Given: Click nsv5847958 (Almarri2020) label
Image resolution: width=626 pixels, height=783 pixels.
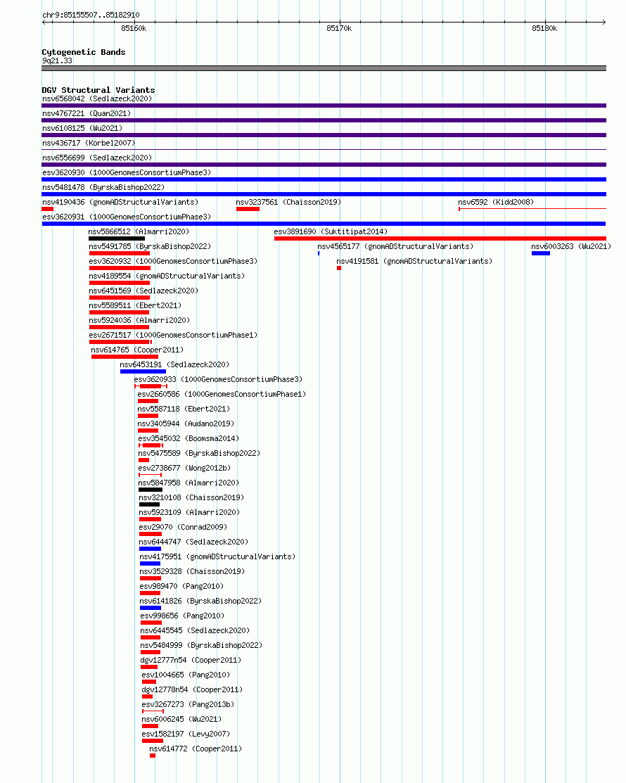Looking at the screenshot, I should click(x=189, y=483).
